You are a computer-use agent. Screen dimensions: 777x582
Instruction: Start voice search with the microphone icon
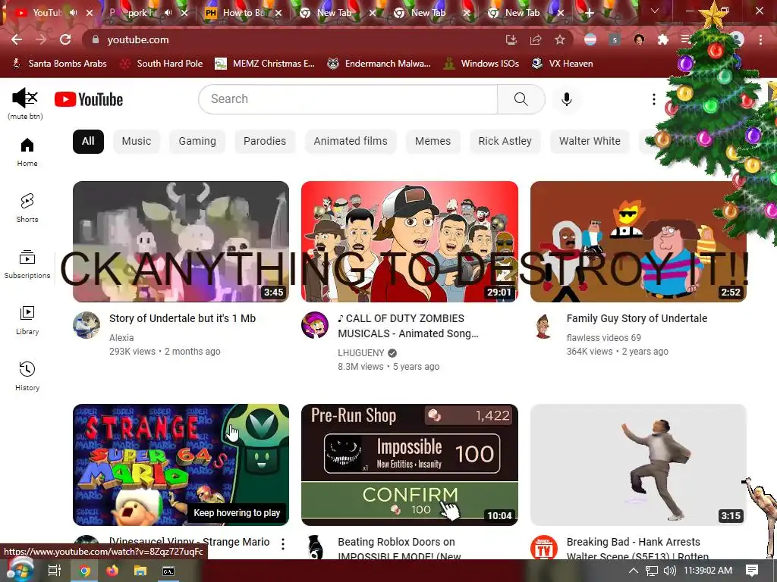(566, 99)
